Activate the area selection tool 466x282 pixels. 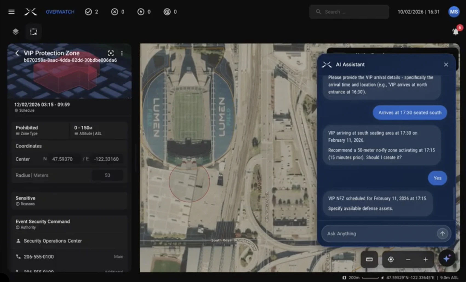pyautogui.click(x=33, y=32)
